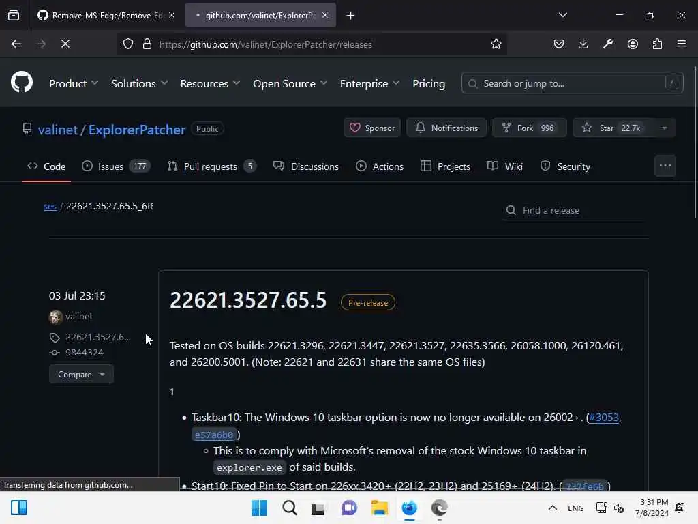This screenshot has height=524, width=698.
Task: Expand the Product menu
Action: click(x=74, y=83)
